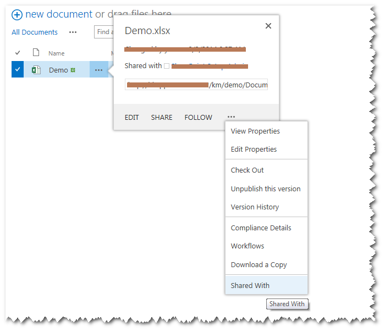Open Compliance Details menu item
Viewport: 385px width, 332px height.
pyautogui.click(x=266, y=228)
